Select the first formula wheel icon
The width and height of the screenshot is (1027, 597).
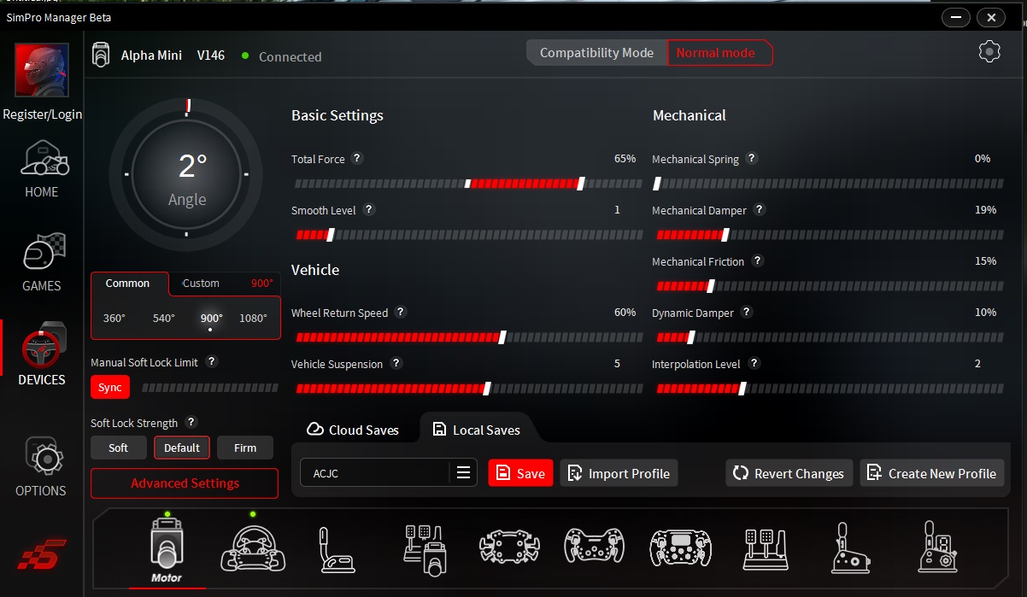coord(510,547)
